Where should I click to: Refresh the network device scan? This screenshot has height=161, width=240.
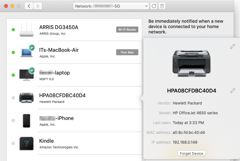[x=154, y=6]
